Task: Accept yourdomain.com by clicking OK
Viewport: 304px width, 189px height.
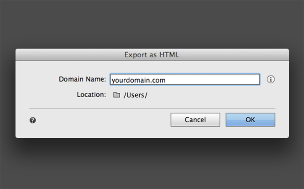Action: (250, 119)
